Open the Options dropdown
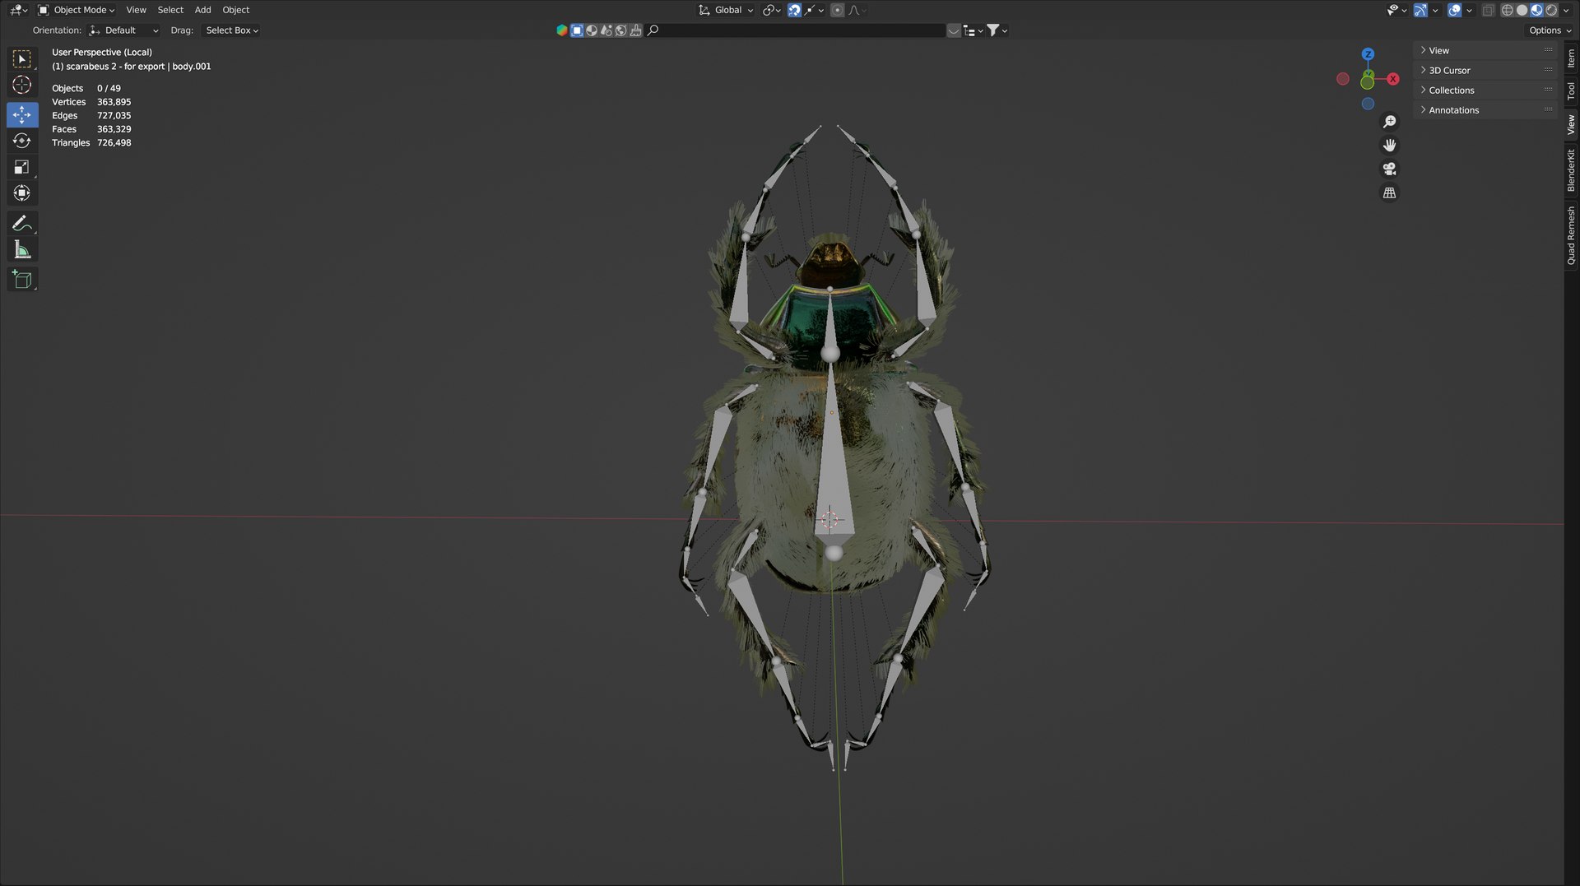Screen dimensions: 1580x886 click(1550, 30)
